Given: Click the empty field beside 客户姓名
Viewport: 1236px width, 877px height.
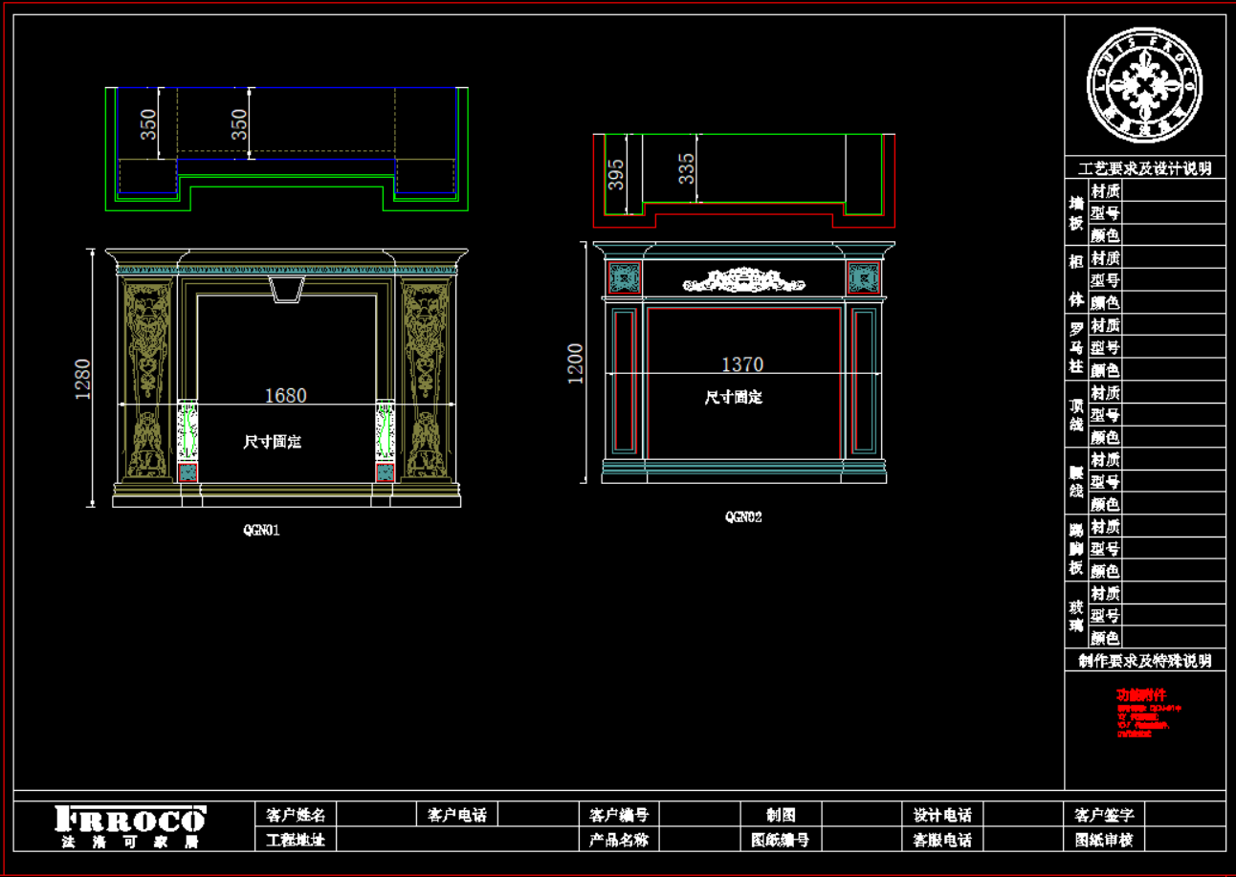Looking at the screenshot, I should tap(376, 815).
